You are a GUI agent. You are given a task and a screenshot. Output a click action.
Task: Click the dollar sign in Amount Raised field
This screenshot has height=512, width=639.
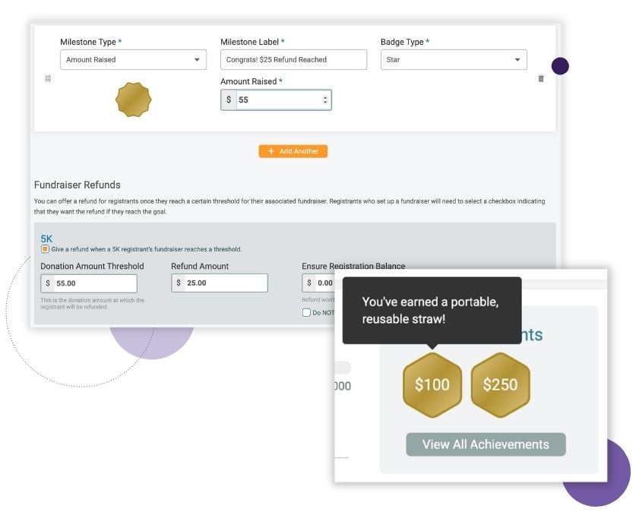pos(229,100)
